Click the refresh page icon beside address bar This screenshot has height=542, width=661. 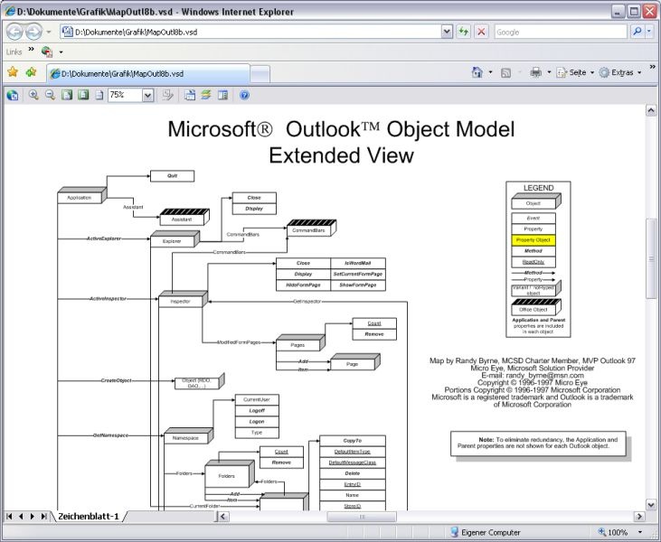(463, 32)
